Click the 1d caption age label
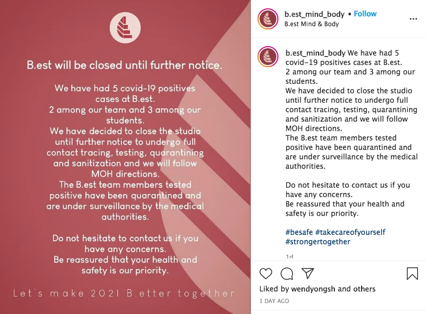This screenshot has height=314, width=426. click(x=289, y=256)
